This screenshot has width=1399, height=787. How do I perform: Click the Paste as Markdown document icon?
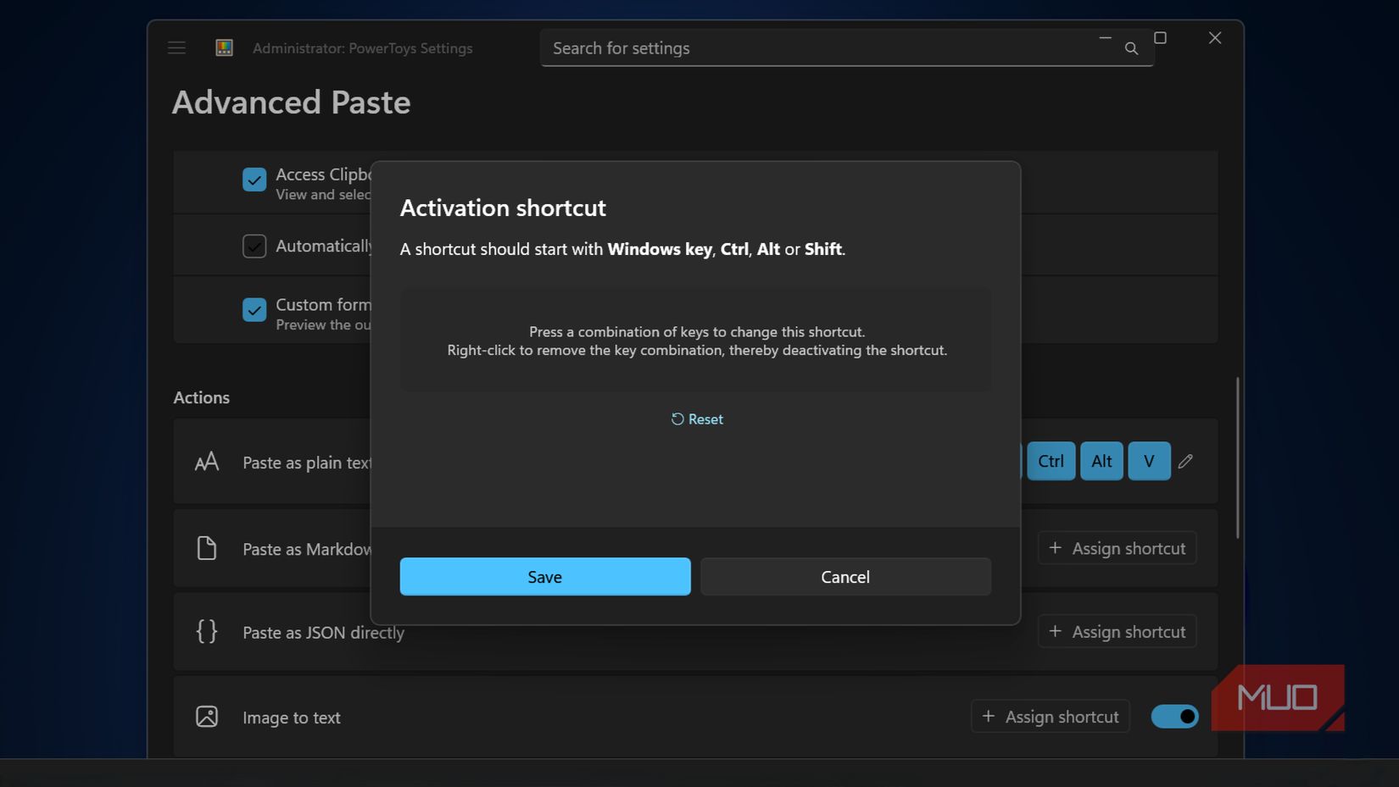coord(207,548)
